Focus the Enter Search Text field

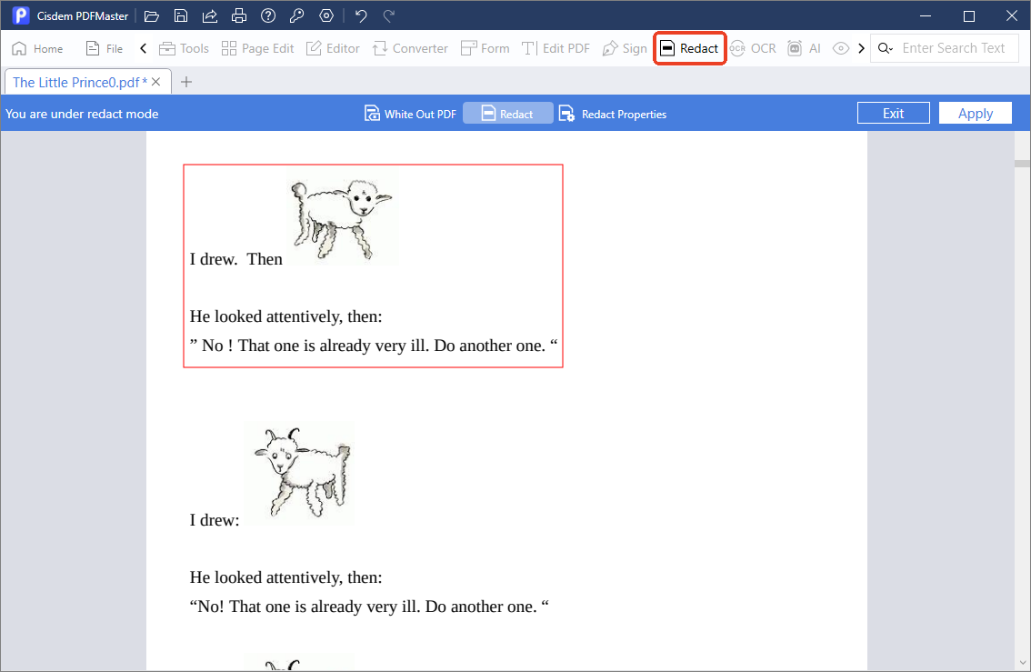pos(954,49)
